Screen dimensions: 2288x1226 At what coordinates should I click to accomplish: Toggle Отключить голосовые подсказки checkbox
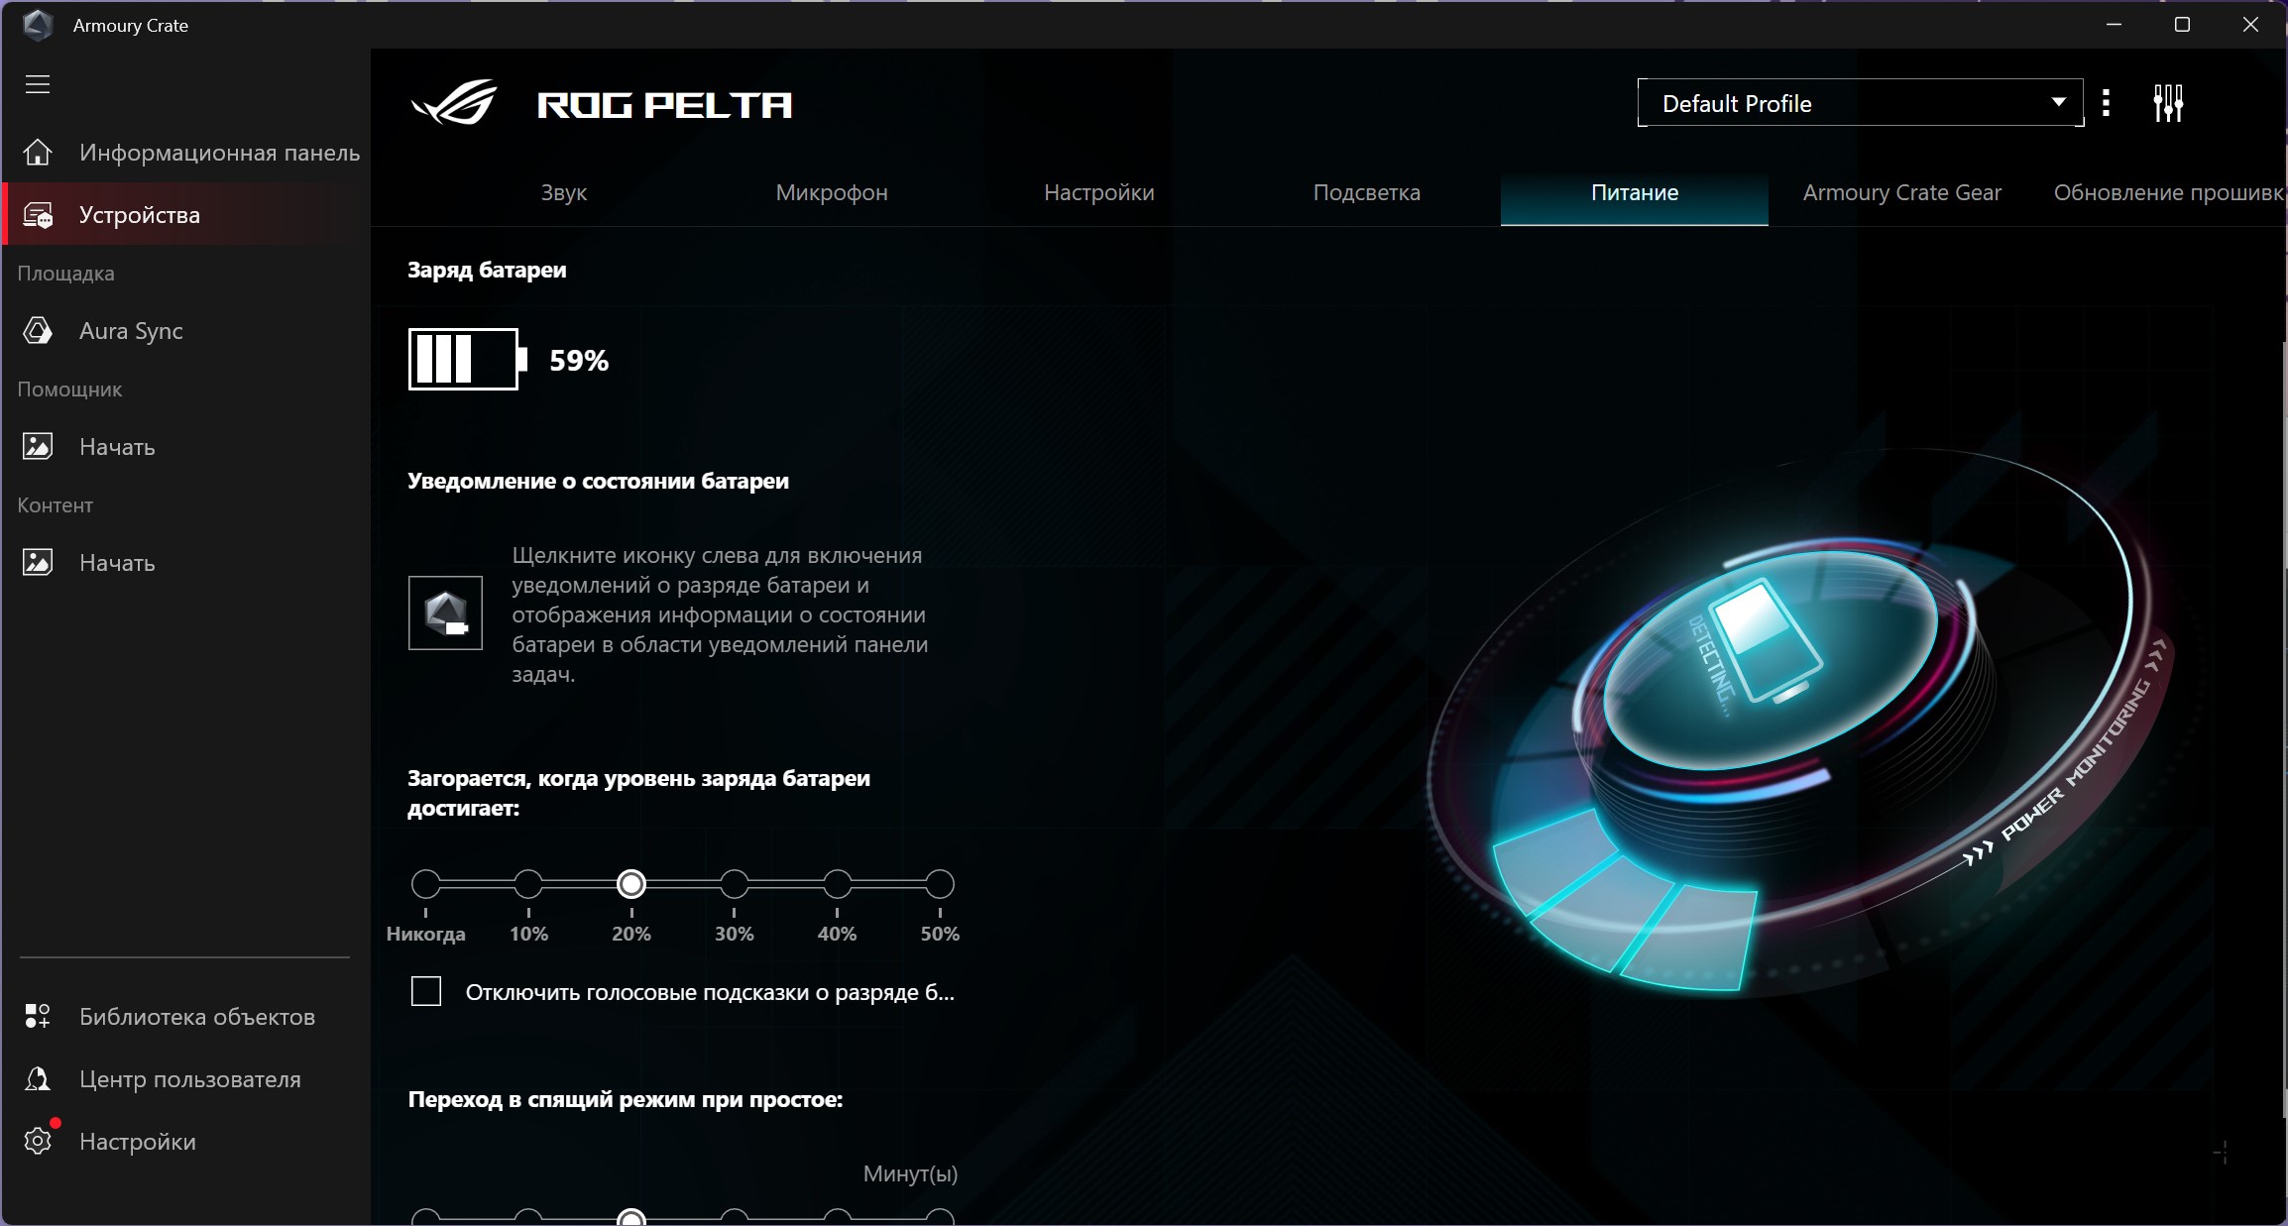(x=426, y=991)
